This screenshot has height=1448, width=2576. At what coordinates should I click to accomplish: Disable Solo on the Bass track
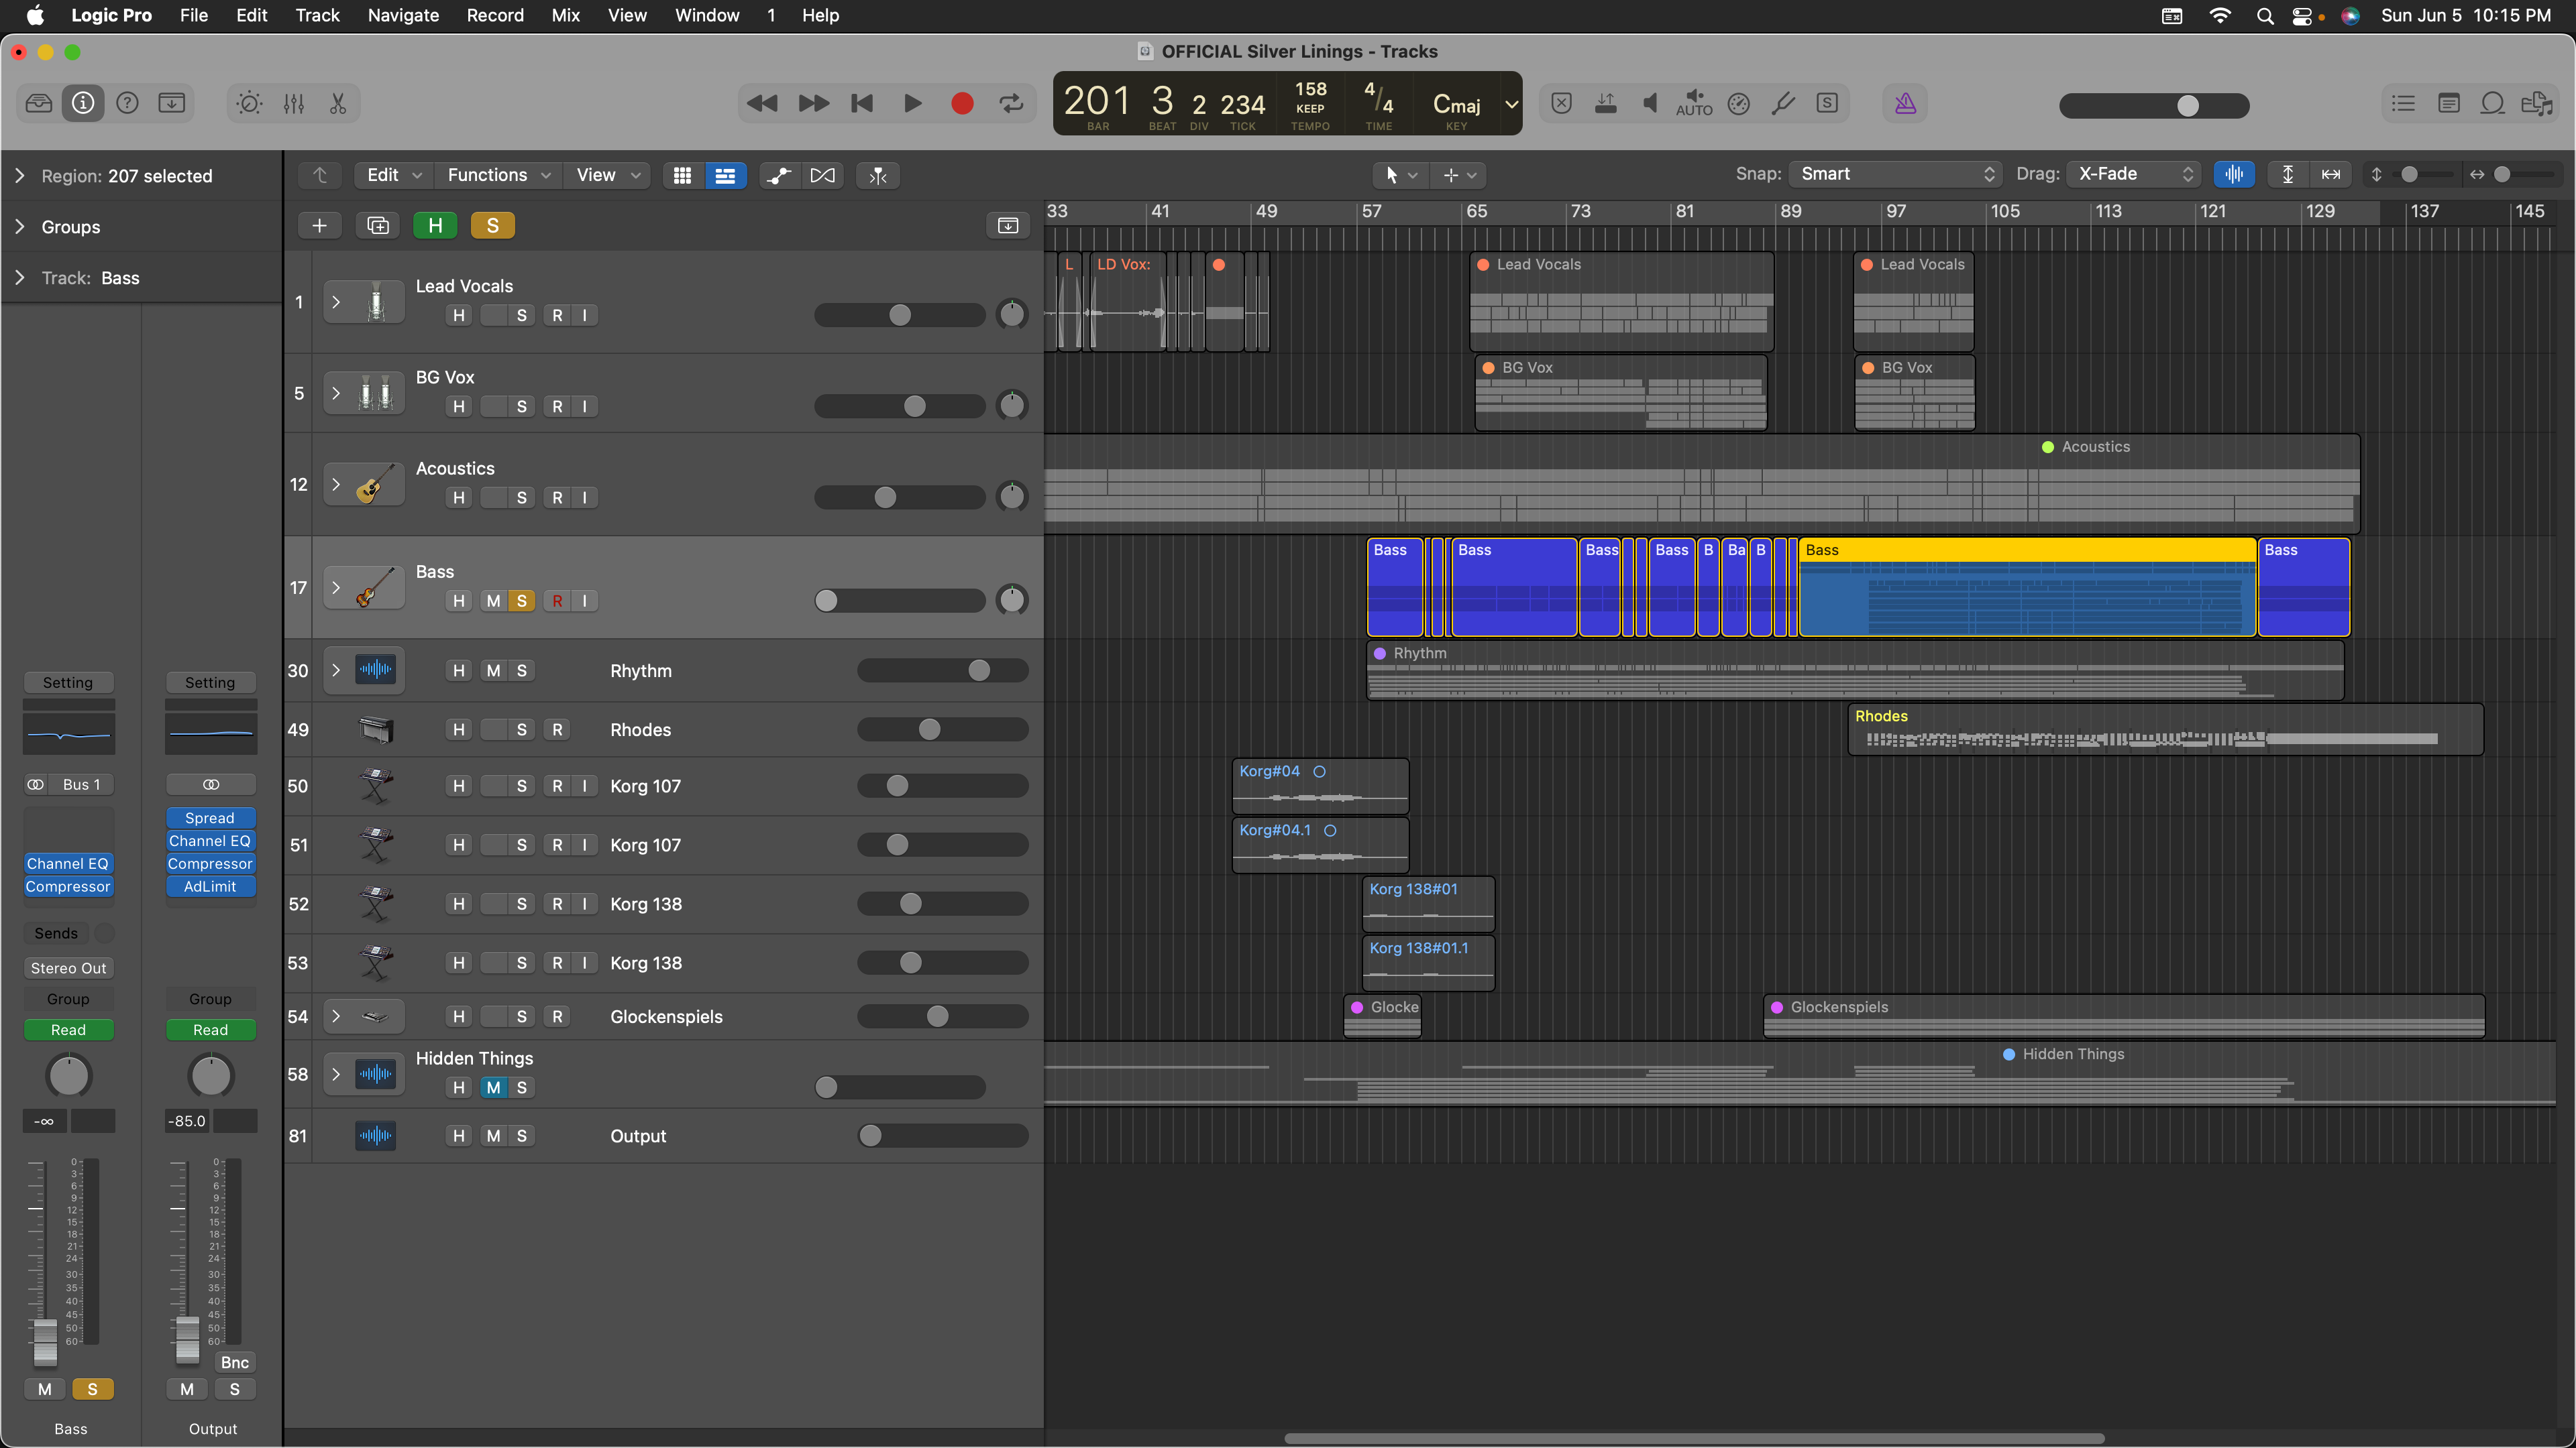click(x=521, y=601)
